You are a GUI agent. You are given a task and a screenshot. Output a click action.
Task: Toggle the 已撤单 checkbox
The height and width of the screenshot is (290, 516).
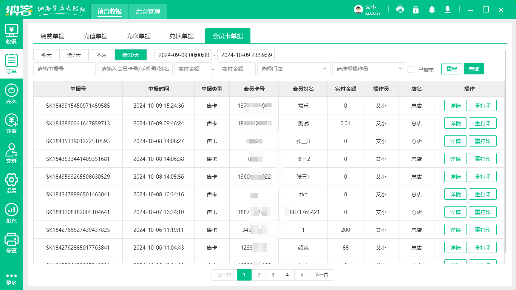click(411, 69)
